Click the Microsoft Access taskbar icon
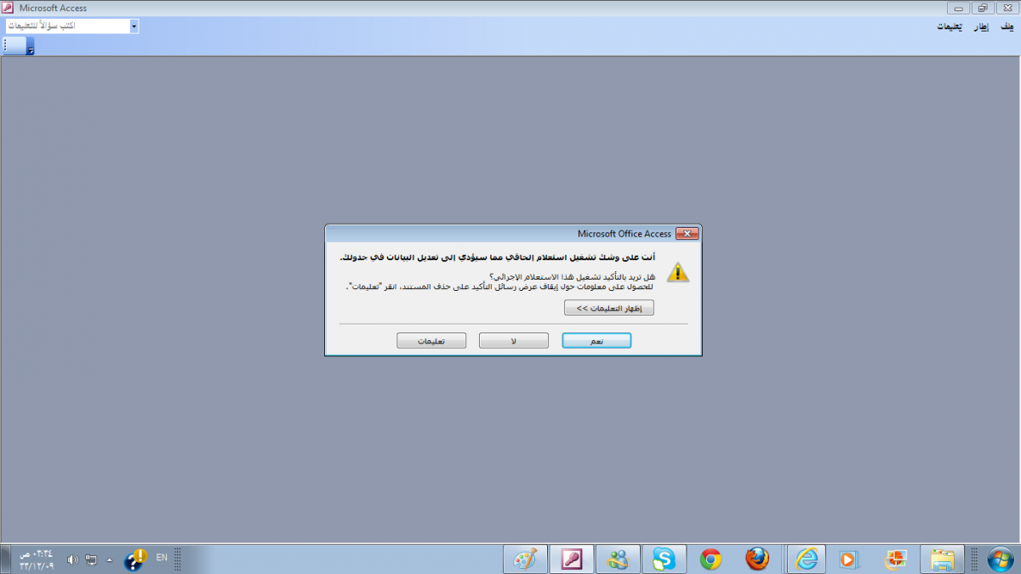The width and height of the screenshot is (1021, 574). pos(571,559)
